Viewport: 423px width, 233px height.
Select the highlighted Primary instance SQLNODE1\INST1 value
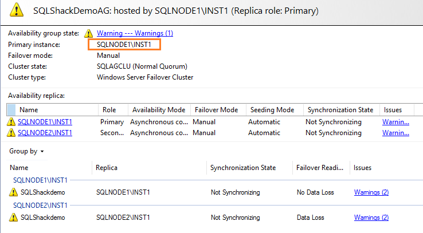coord(124,45)
